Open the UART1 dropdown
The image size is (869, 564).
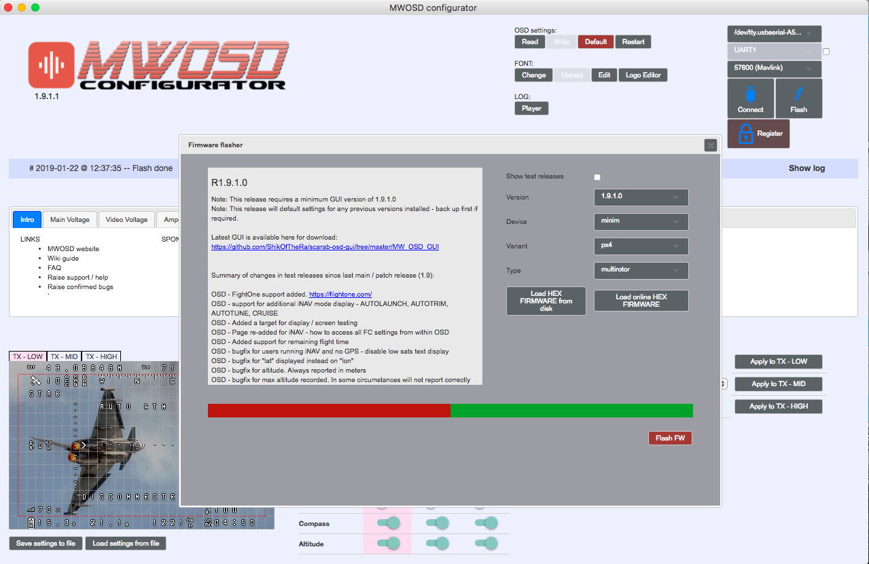(x=774, y=51)
